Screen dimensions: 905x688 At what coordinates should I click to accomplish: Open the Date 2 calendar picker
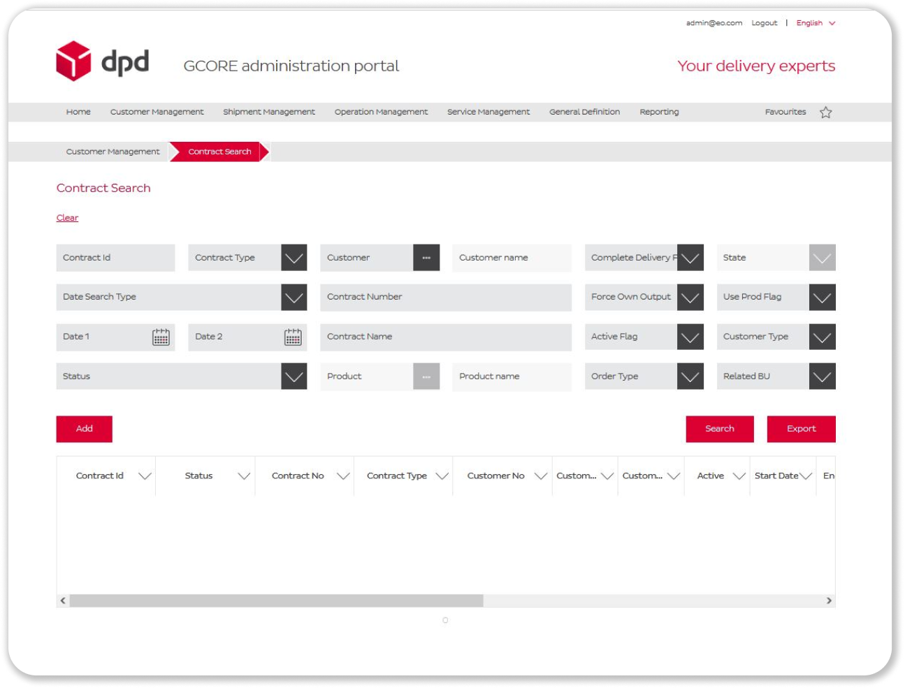tap(293, 337)
